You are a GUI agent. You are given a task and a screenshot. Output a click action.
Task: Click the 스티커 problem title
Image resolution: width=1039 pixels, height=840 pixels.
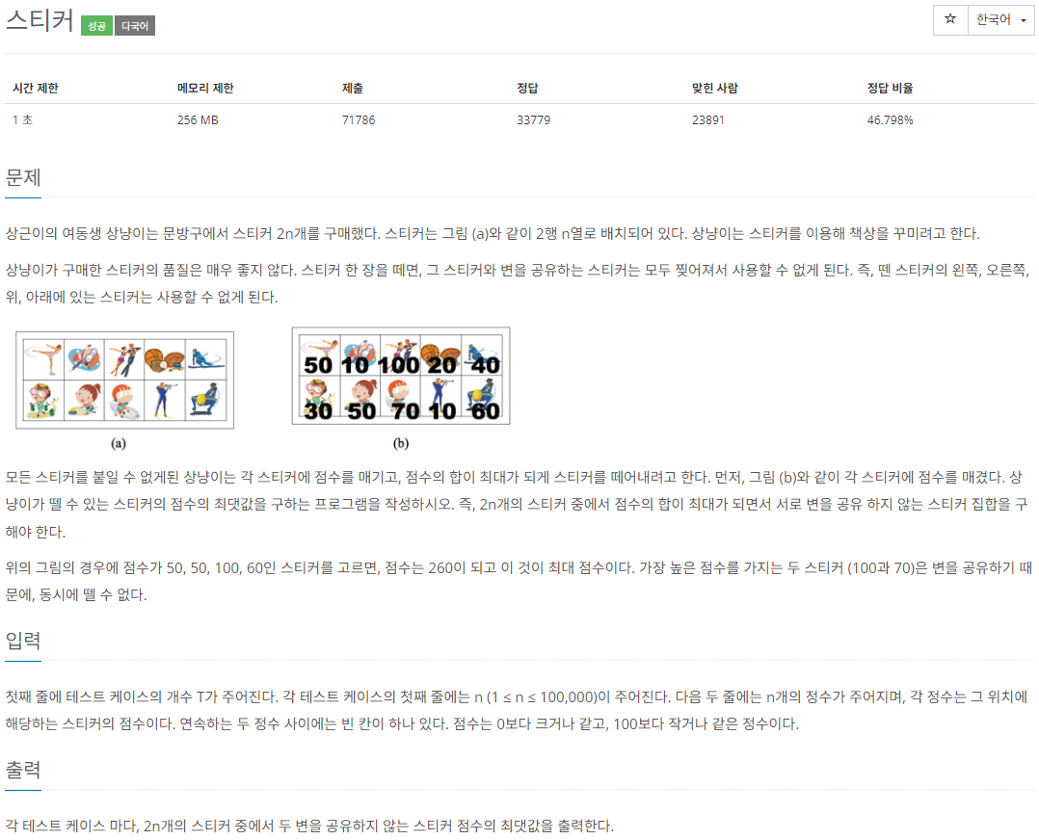40,20
